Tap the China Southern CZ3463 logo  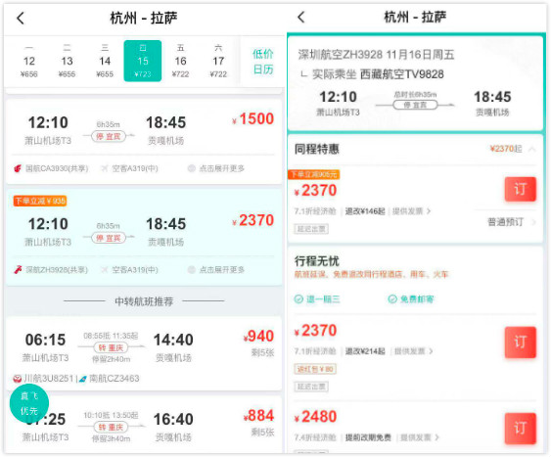coord(83,379)
